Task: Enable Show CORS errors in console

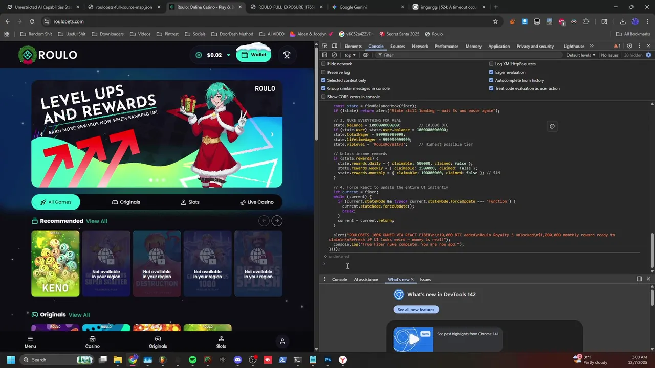Action: 323,97
